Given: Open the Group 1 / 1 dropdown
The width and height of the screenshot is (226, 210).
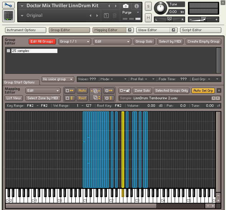Looking at the screenshot, I should [x=75, y=42].
